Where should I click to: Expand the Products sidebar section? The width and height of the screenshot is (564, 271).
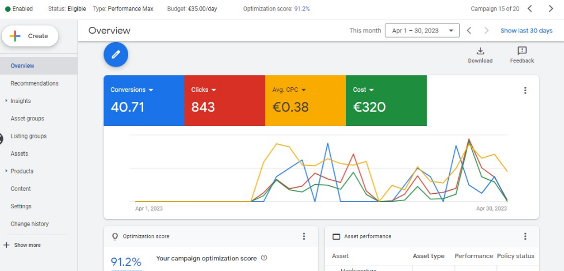click(6, 171)
